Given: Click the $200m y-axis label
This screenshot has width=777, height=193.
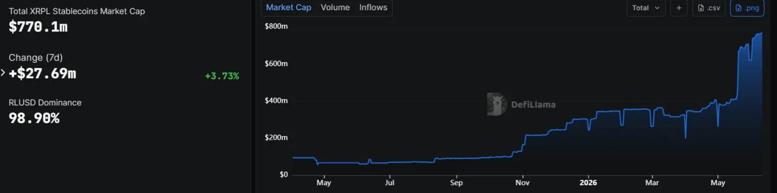Looking at the screenshot, I should click(276, 137).
